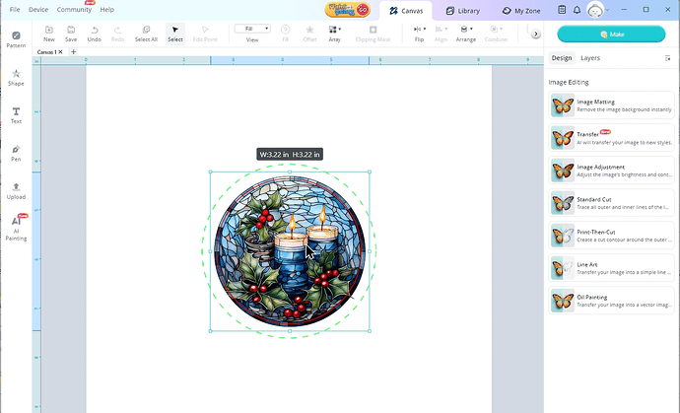Open the File menu
The height and width of the screenshot is (413, 680).
(14, 9)
